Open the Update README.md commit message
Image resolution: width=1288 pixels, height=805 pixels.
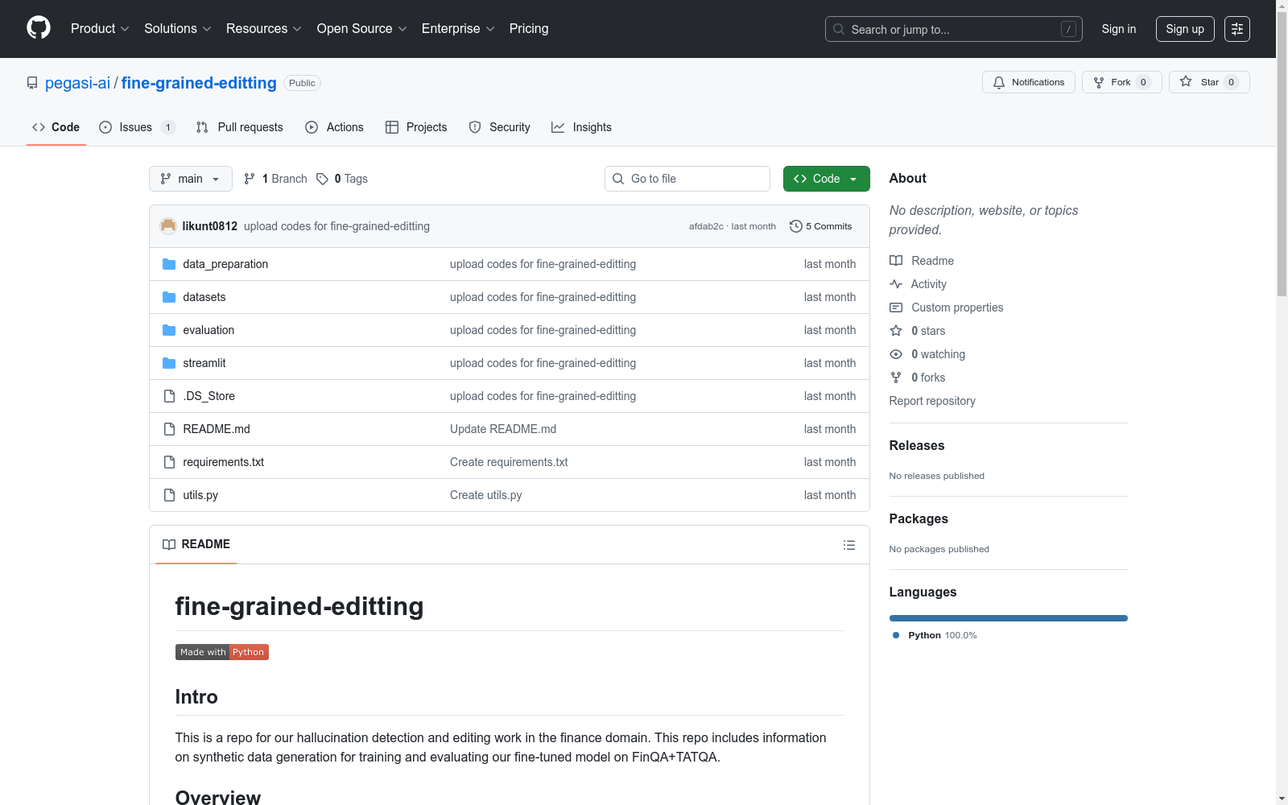[503, 429]
